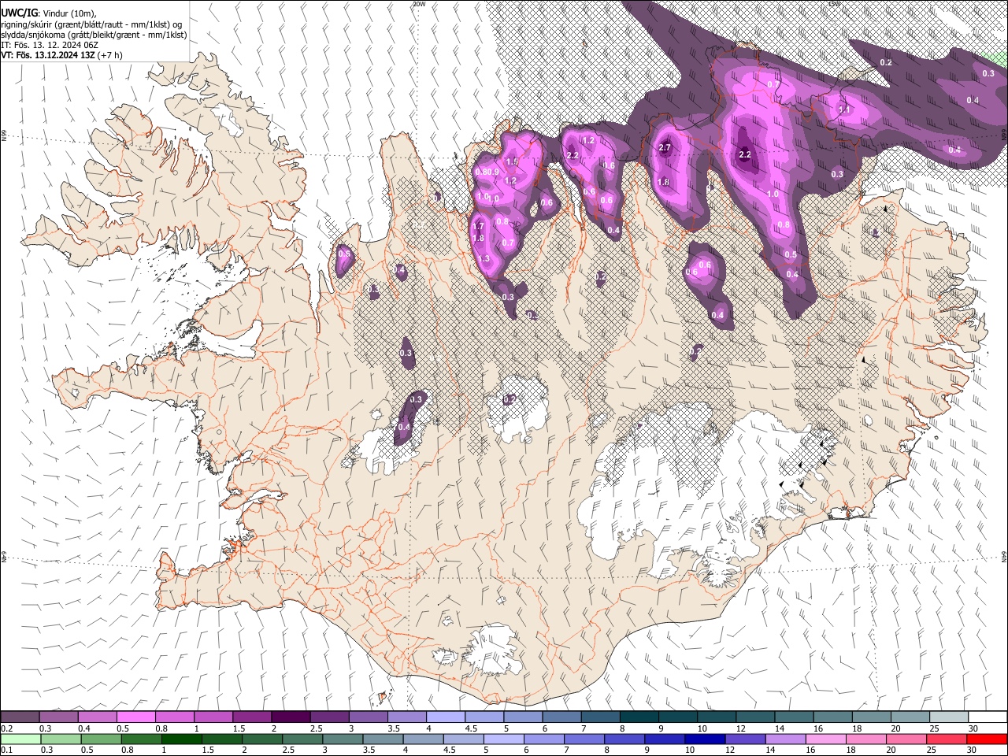
Task: Click the bright pink 0.5 swatch in upper legend row
Action: (x=136, y=717)
